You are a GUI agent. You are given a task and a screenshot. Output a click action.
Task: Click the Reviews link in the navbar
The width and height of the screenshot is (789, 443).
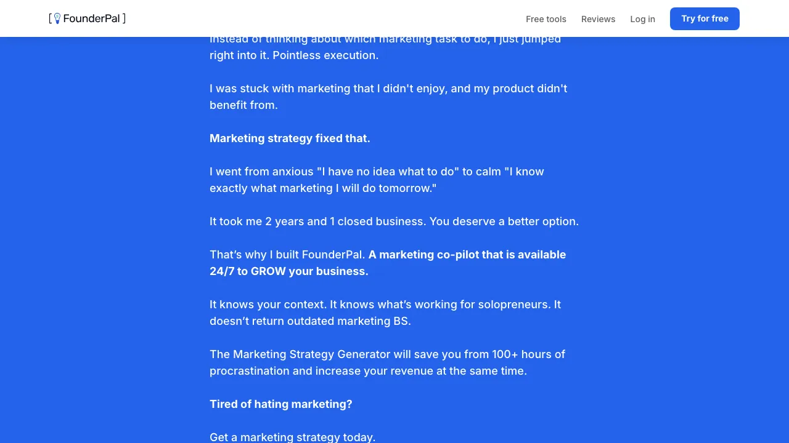[x=598, y=19]
